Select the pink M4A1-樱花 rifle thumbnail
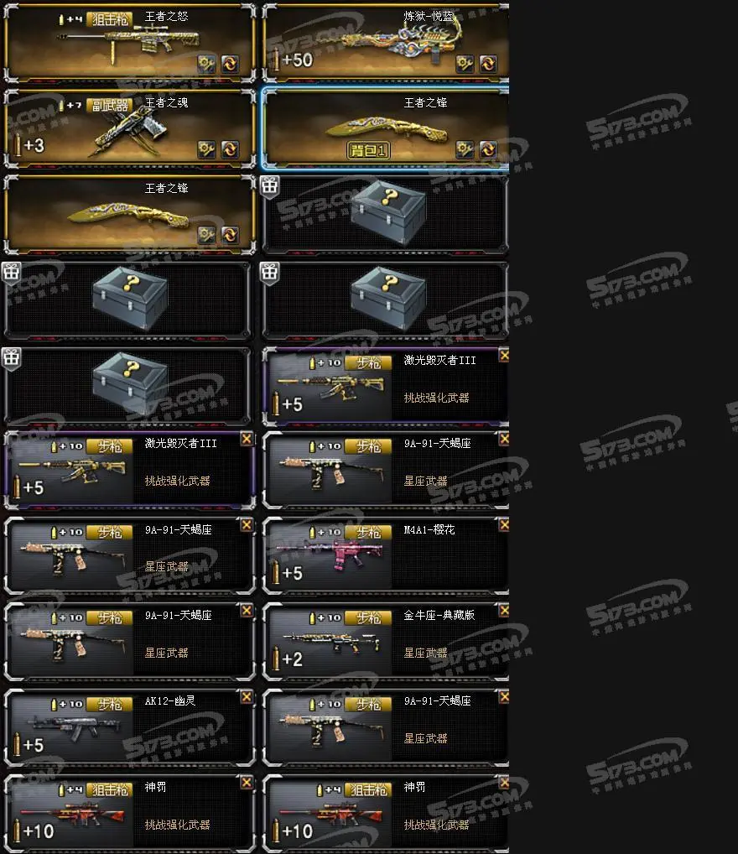The image size is (738, 854). (x=332, y=553)
